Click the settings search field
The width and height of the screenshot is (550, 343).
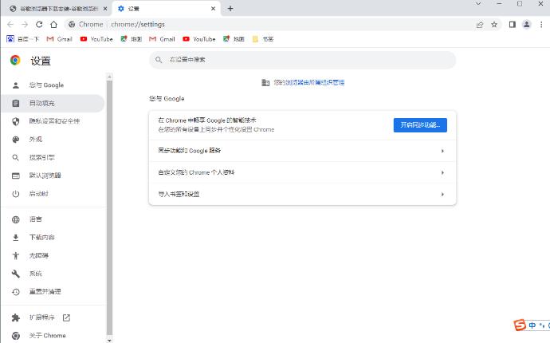tap(303, 60)
